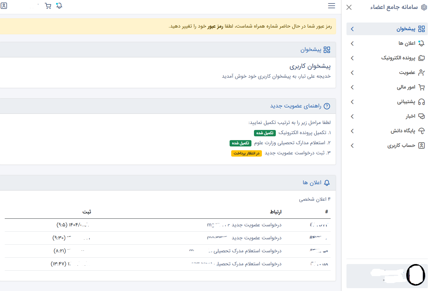Close the sidebar with the X icon
The image size is (431, 291).
click(x=349, y=7)
